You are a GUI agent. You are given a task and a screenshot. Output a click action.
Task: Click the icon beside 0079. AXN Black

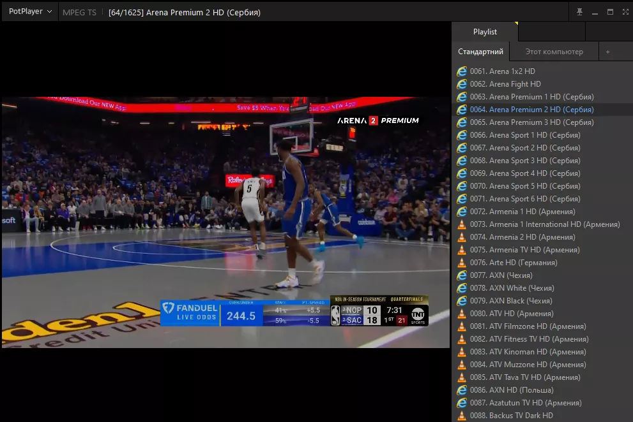coord(461,301)
